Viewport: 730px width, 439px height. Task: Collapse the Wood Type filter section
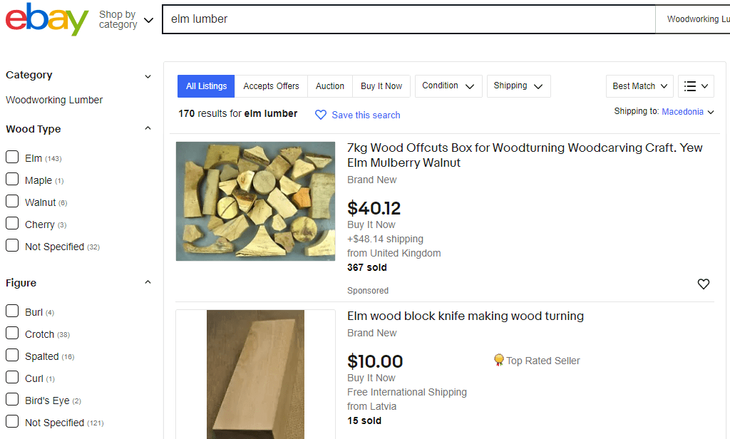coord(148,128)
